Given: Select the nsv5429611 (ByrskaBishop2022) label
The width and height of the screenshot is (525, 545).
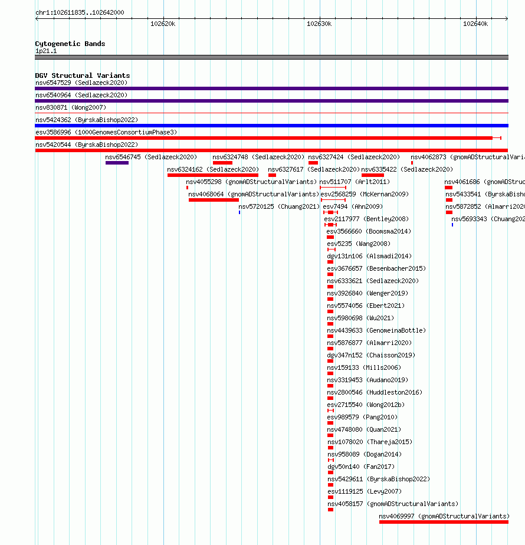Looking at the screenshot, I should coord(379,480).
